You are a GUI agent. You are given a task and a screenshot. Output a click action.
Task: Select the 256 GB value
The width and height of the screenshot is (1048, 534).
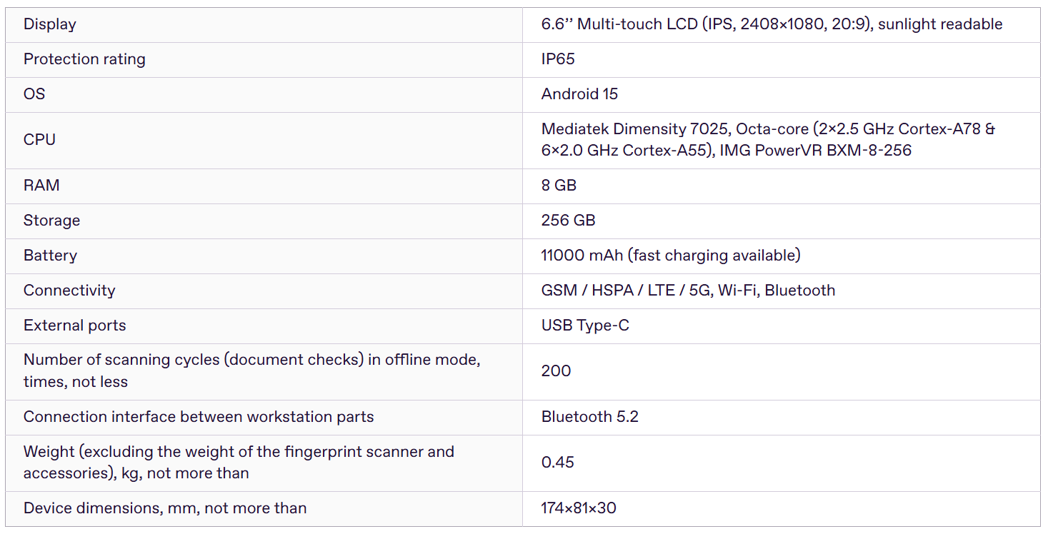coord(568,221)
